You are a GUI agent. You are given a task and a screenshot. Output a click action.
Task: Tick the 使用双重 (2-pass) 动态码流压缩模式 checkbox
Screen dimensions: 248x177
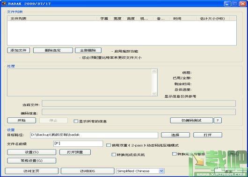109,145
